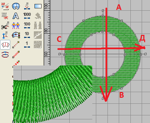Image resolution: width=150 pixels, height=123 pixels.
Task: Click the bottom handle below the green ring
Action: click(x=103, y=98)
